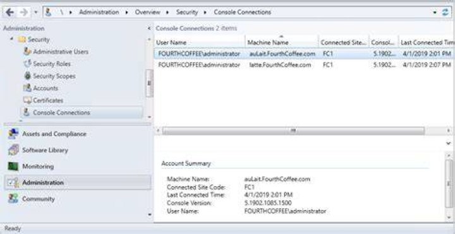Click the Account Summary heading

186,163
